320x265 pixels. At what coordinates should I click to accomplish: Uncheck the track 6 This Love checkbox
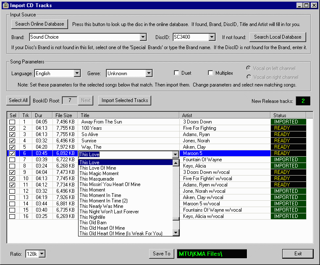point(12,154)
